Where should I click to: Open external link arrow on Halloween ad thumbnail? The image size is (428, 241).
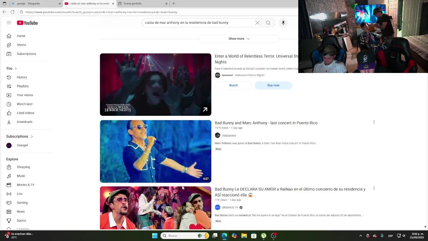point(205,109)
